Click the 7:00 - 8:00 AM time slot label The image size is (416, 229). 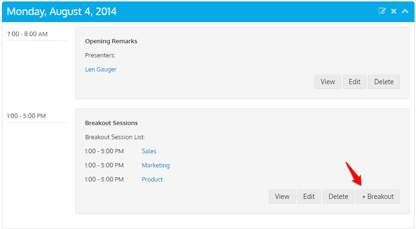[x=27, y=34]
